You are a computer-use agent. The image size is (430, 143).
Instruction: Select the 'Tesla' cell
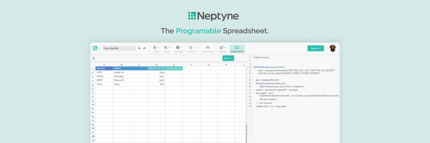coord(130,84)
